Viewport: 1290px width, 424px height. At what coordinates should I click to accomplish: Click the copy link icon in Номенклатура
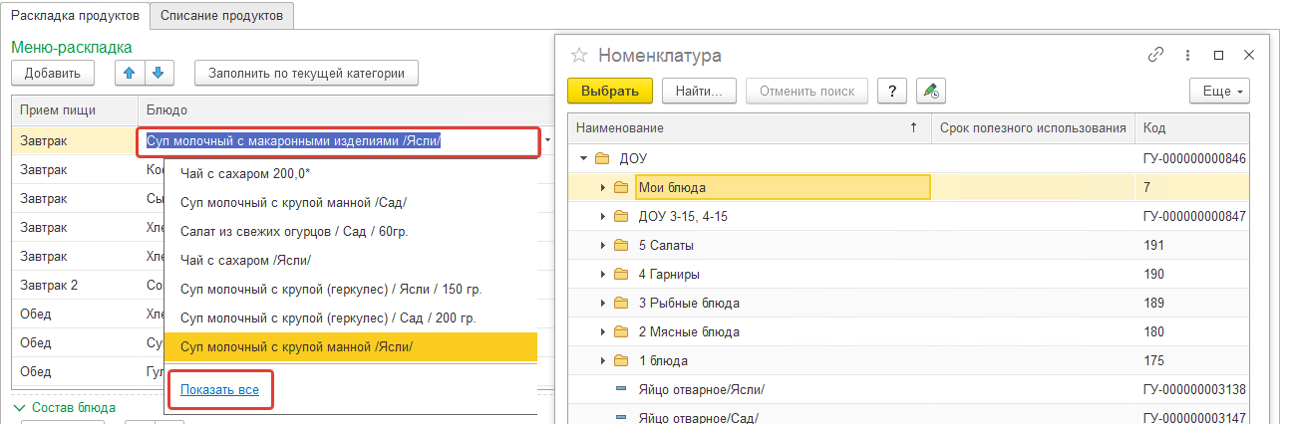pyautogui.click(x=1156, y=56)
